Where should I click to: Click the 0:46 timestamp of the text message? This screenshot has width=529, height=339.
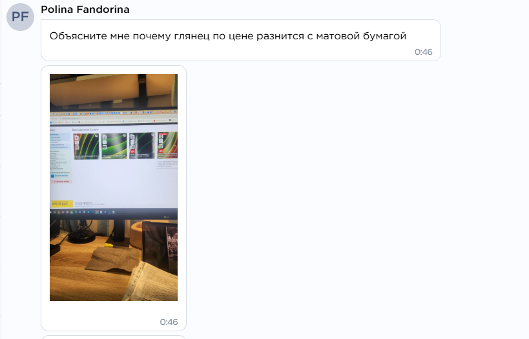click(424, 52)
